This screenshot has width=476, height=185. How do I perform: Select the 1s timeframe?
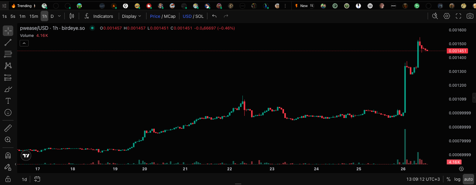[4, 16]
